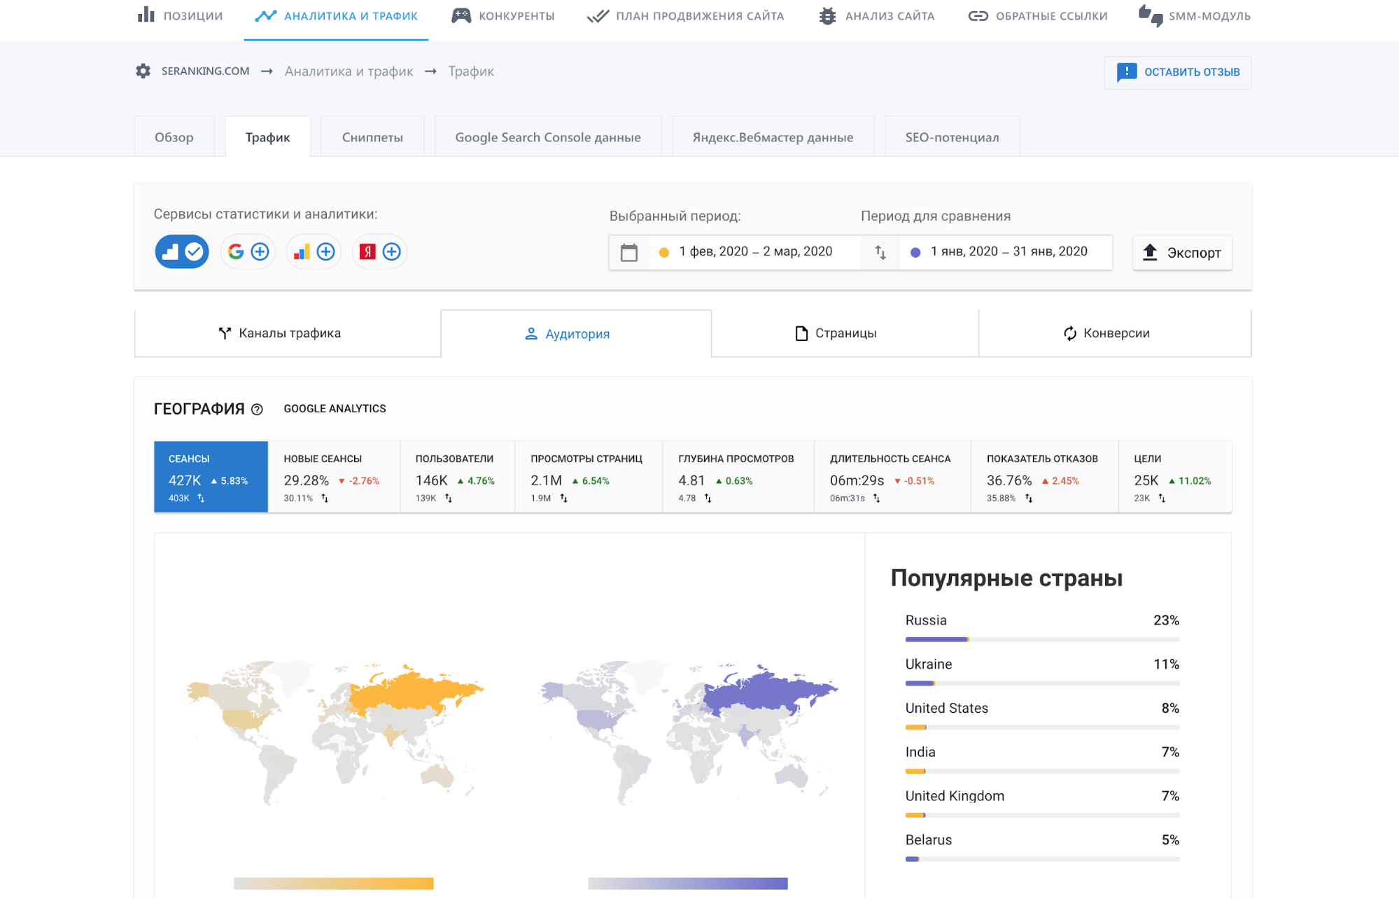
Task: Open the calendar date picker icon
Action: click(x=629, y=252)
